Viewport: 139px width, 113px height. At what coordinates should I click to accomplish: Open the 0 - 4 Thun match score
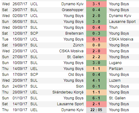[x=96, y=28]
